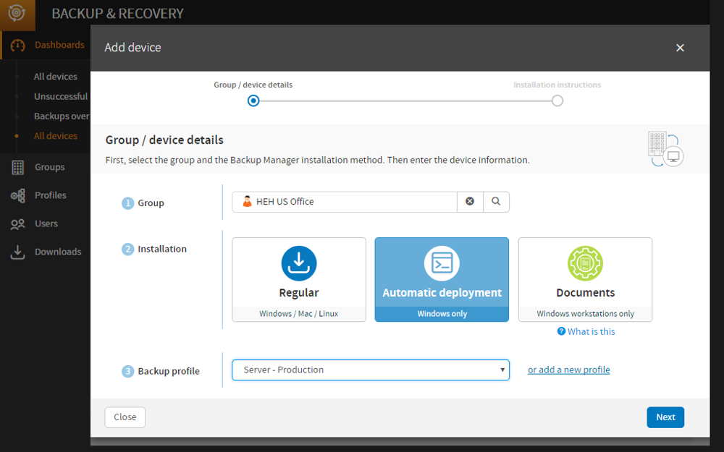Image resolution: width=724 pixels, height=452 pixels.
Task: Clear the HEH US Office group selection
Action: coord(470,202)
